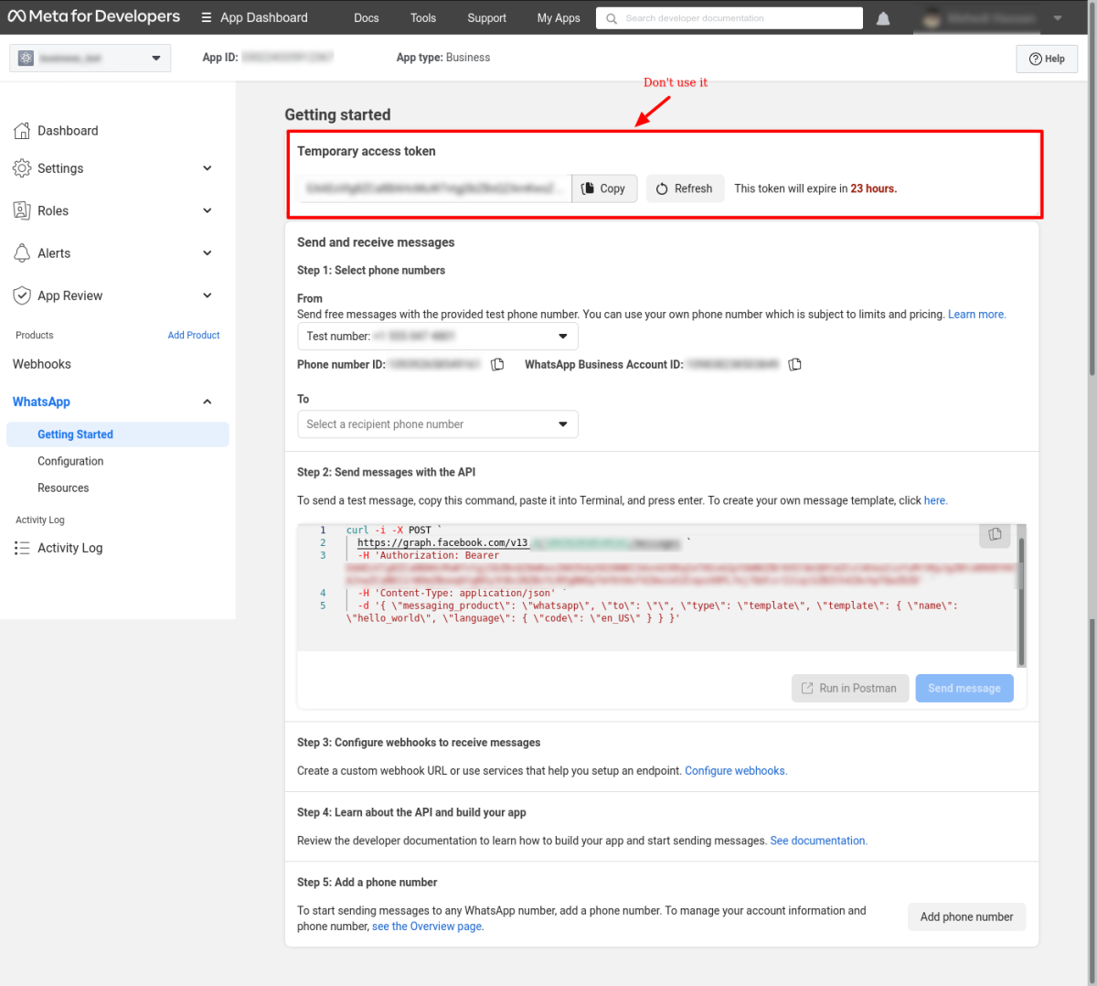Click the notification bell icon
1097x986 pixels.
[x=883, y=18]
